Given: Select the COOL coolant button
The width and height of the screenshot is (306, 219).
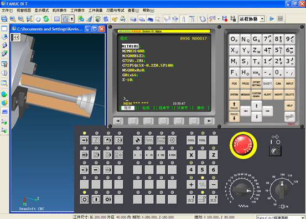Looking at the screenshot, I should click(191, 140).
